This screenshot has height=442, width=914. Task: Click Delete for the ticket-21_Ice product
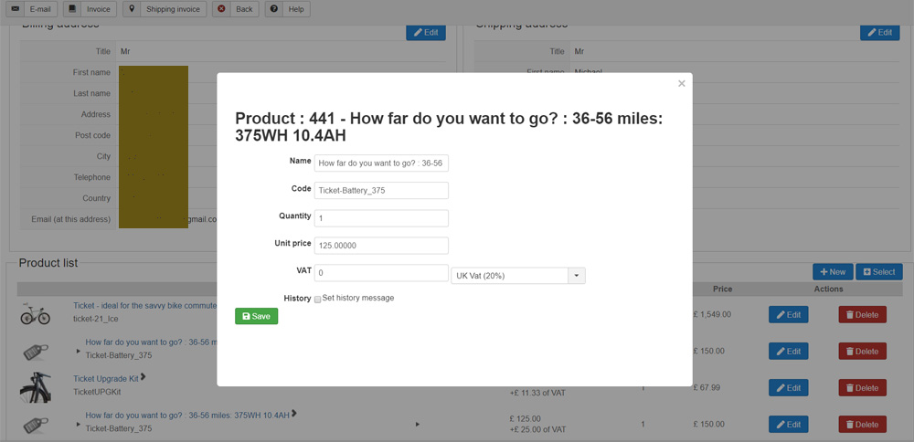click(862, 314)
